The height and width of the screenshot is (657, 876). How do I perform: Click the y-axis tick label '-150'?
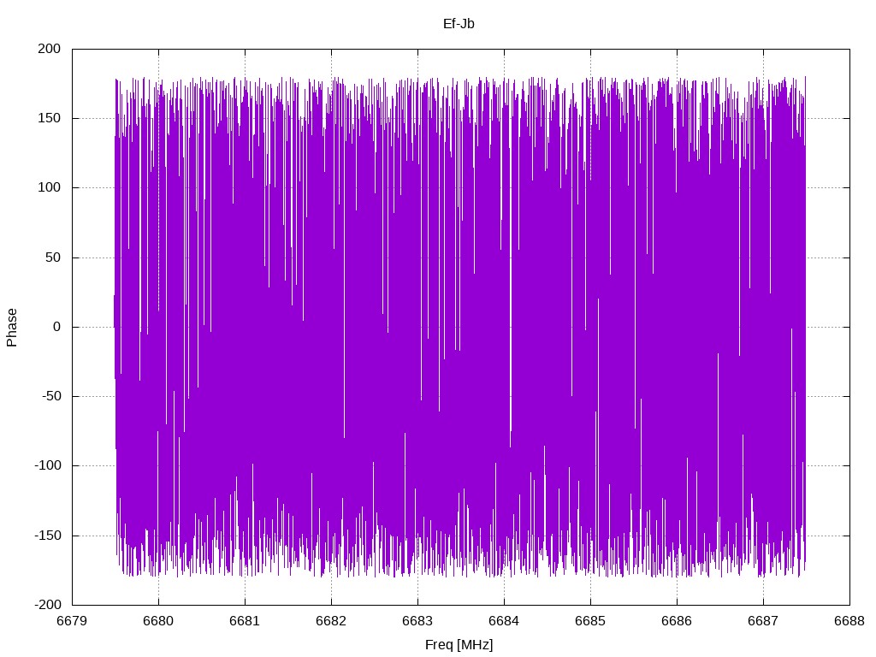pos(48,536)
